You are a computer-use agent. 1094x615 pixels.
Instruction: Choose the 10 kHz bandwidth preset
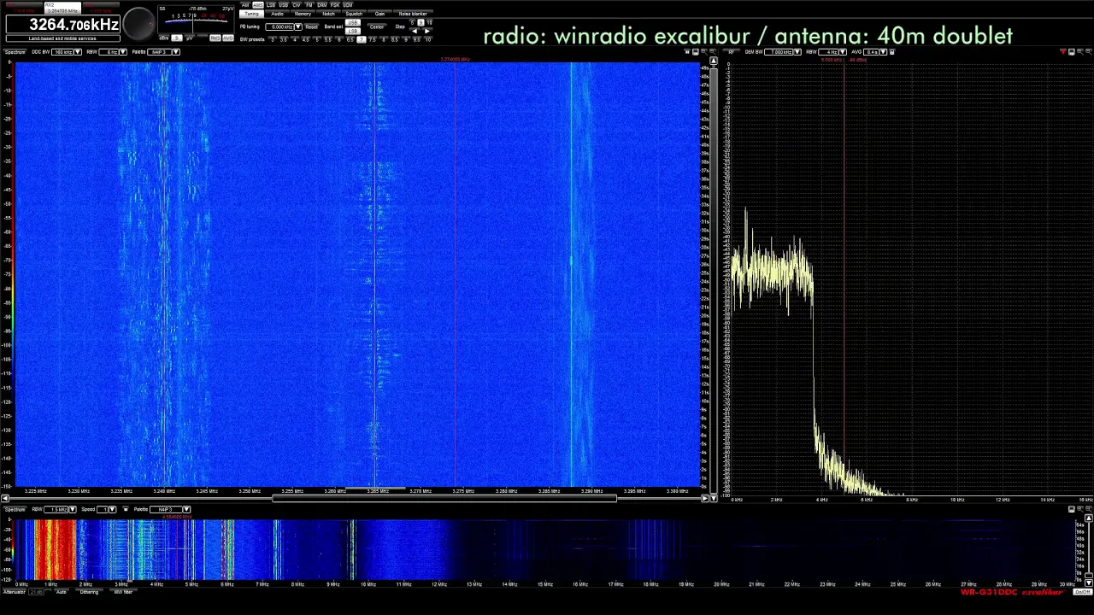point(428,39)
